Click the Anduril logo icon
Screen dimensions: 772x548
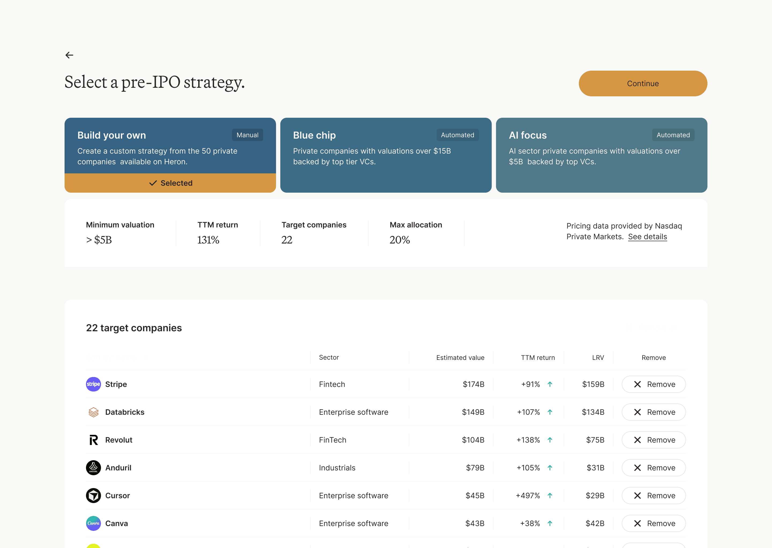(93, 468)
